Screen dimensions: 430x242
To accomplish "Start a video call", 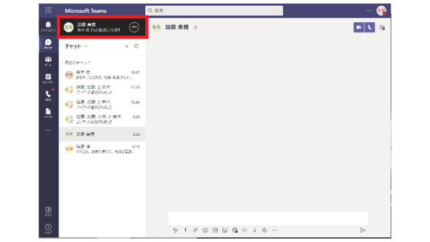I will 359,27.
